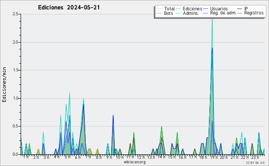269x166 pixels.
Task: Click the '4 h' x-axis label
Action: point(56,157)
